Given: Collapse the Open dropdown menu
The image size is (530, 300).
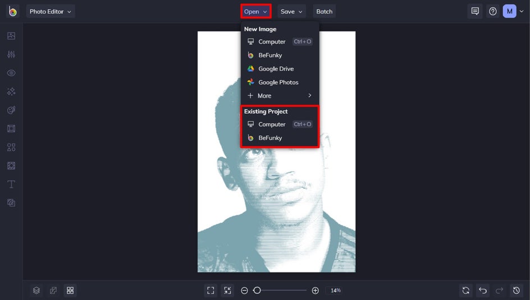Looking at the screenshot, I should pos(255,11).
